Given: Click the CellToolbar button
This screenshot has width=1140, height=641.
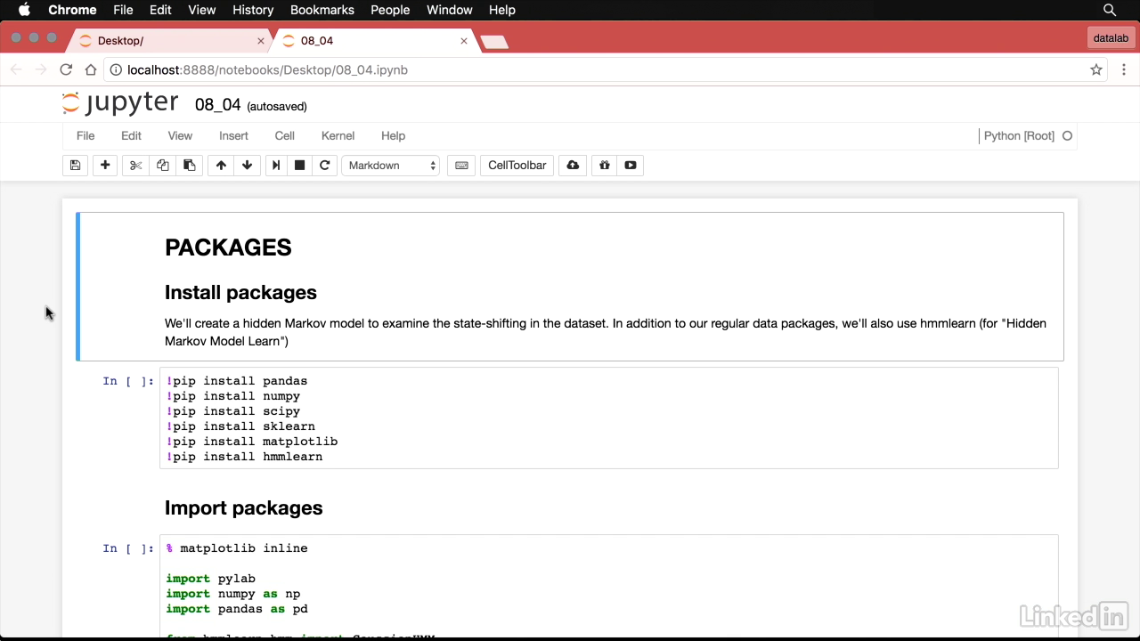Looking at the screenshot, I should (x=517, y=166).
